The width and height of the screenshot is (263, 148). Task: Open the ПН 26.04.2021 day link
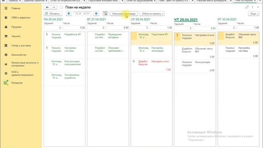(x=53, y=19)
